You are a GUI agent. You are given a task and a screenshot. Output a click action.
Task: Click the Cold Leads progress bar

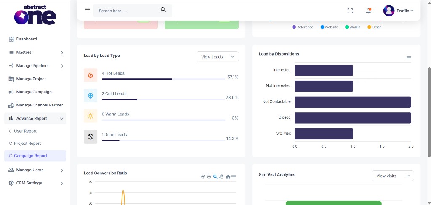point(163,99)
